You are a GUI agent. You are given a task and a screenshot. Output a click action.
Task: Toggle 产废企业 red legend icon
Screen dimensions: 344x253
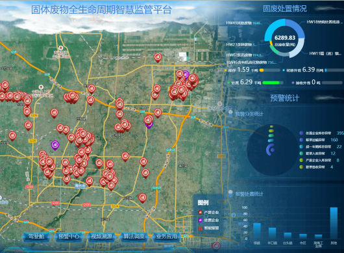[200, 212]
